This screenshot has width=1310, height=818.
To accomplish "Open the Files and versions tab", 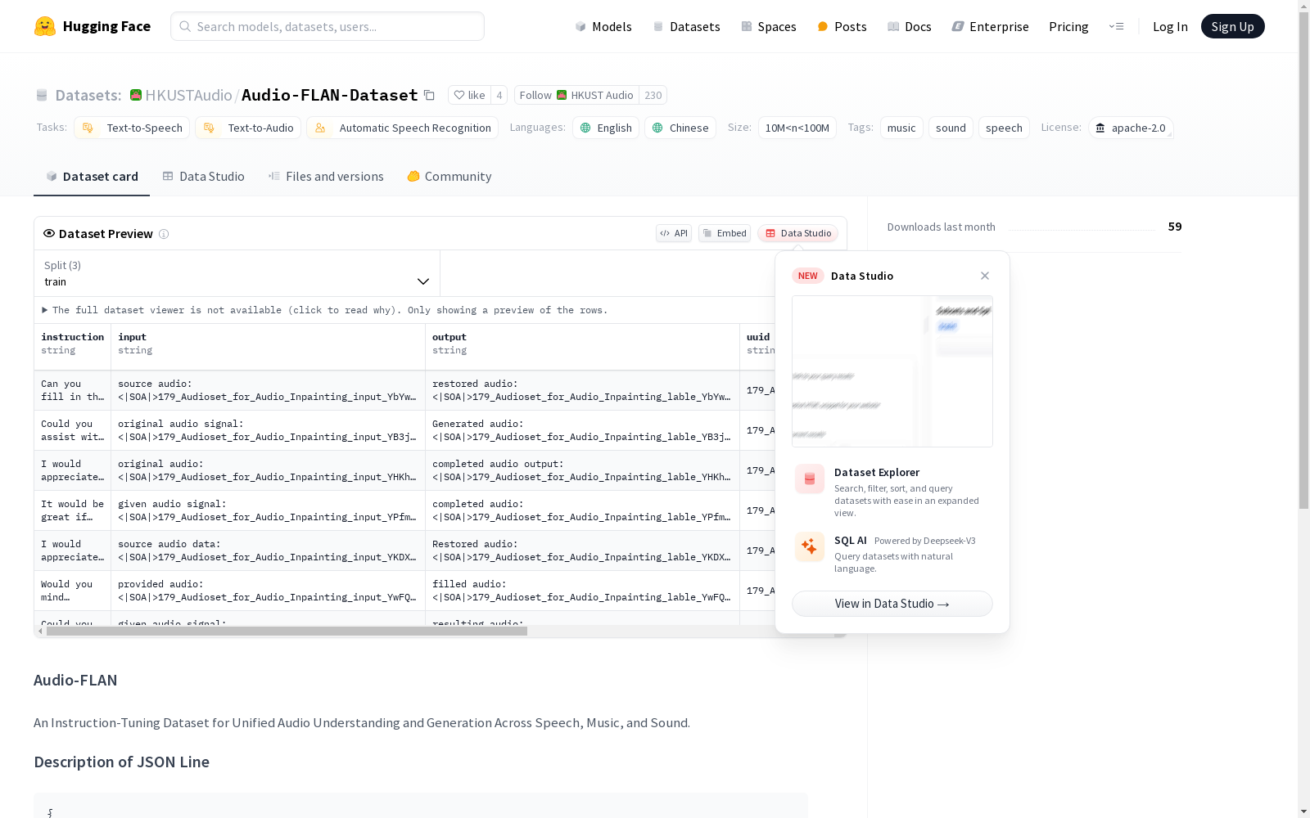I will [326, 177].
